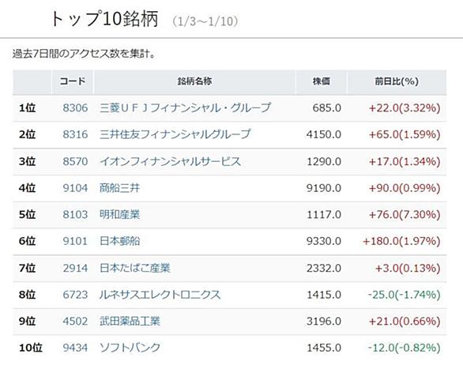Open ルネサスエレクトロニクス stock page
The width and height of the screenshot is (463, 369).
click(160, 295)
